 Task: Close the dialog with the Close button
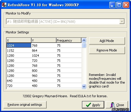[x=117, y=105]
